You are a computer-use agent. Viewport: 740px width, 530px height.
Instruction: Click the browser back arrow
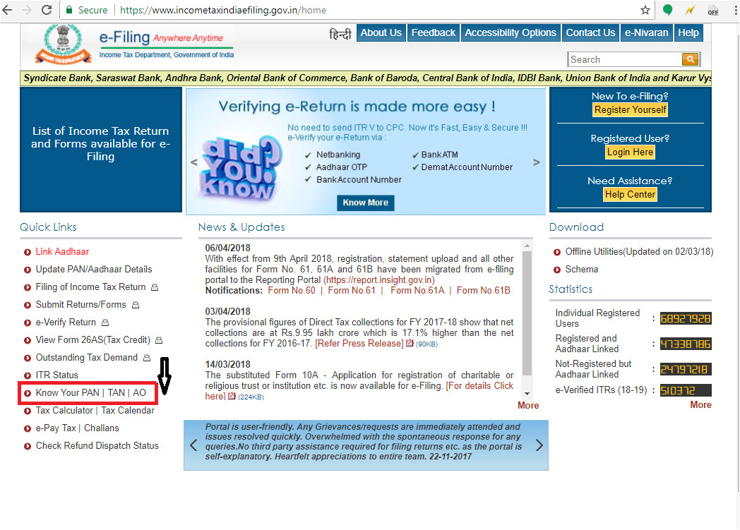pos(8,10)
